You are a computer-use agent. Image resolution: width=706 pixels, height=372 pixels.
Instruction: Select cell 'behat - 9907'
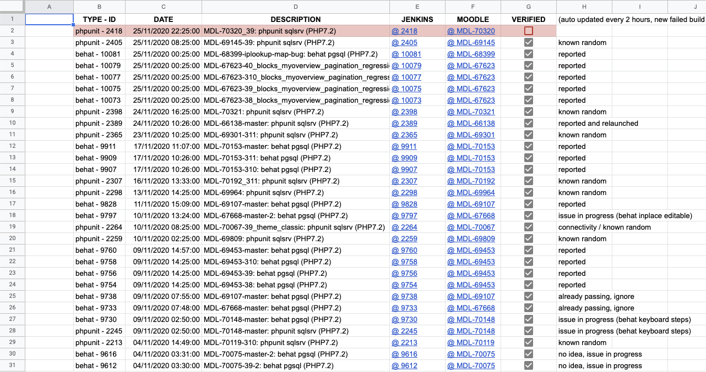pos(99,169)
